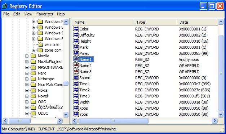
Task: Click the tree pane vertical scrollbar thumb
Action: pos(66,83)
